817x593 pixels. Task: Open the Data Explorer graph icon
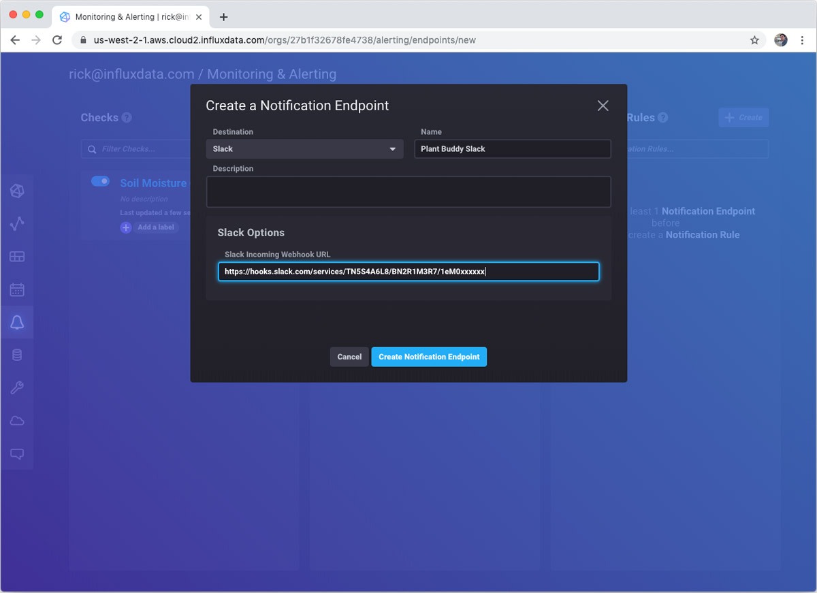click(18, 224)
